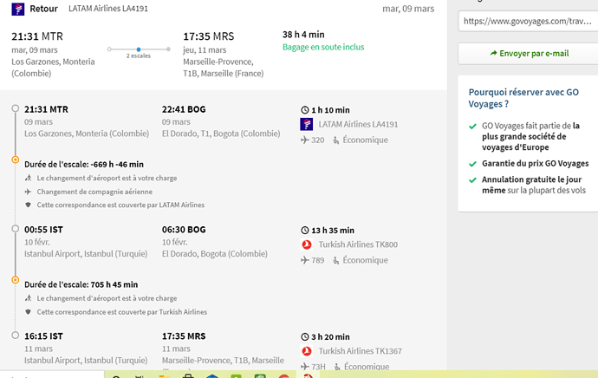The height and width of the screenshot is (378, 598).
Task: Click the clock icon next to 13 h 35 min
Action: click(305, 231)
